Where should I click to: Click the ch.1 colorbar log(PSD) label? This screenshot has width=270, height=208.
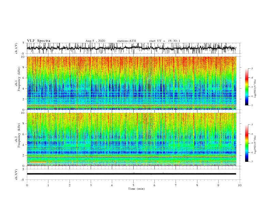(255, 89)
